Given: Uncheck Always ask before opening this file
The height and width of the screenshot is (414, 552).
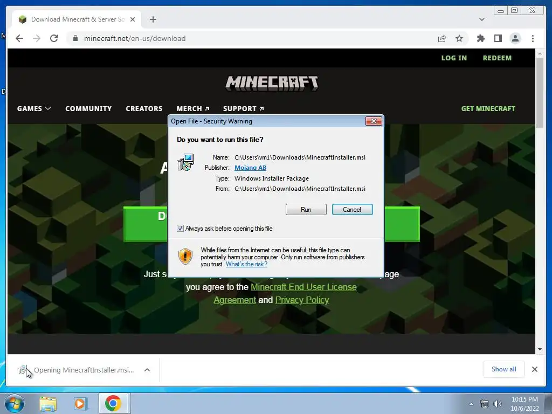Looking at the screenshot, I should point(180,229).
